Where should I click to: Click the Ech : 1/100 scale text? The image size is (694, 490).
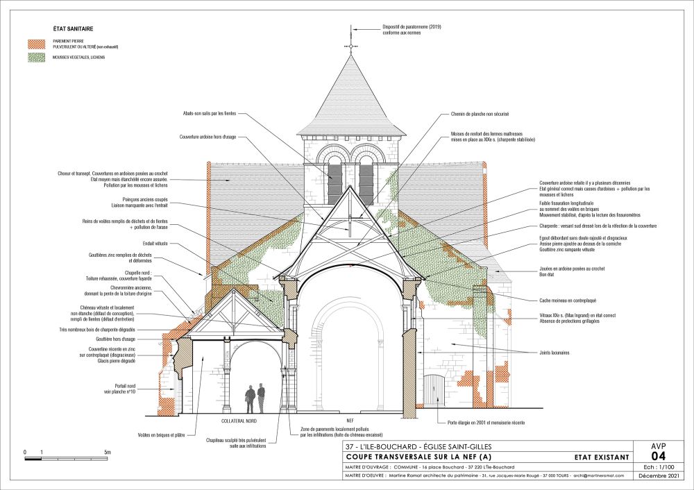pos(658,467)
